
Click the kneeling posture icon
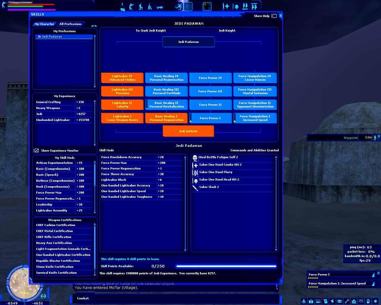140,7
